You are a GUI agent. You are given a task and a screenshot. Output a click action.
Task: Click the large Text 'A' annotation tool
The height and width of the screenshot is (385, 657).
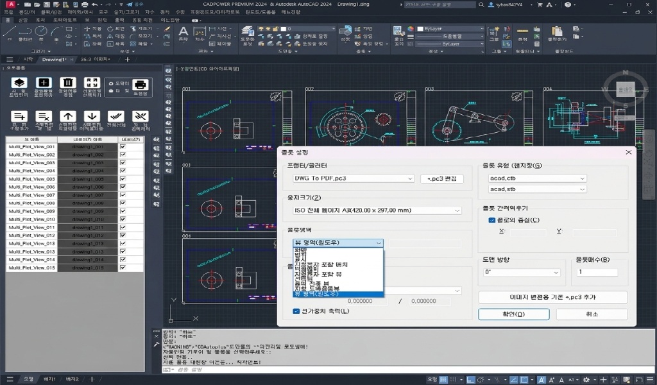pos(183,33)
